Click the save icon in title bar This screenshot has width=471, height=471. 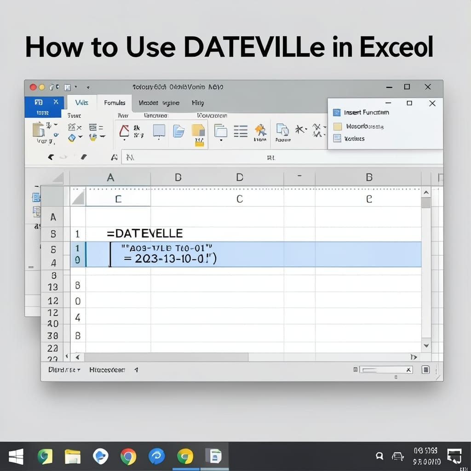67,87
